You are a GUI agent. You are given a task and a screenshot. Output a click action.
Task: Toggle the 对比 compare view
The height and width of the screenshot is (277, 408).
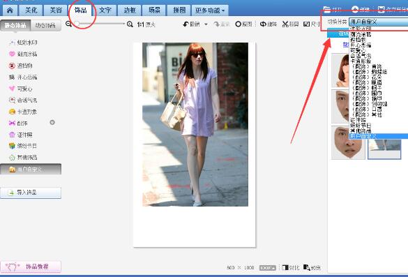click(x=290, y=268)
